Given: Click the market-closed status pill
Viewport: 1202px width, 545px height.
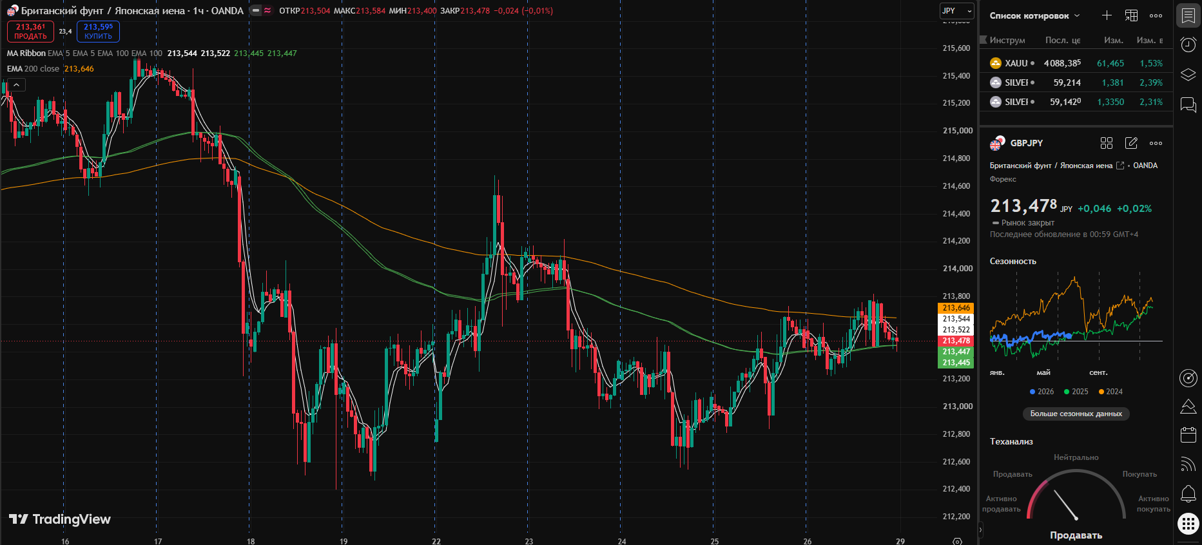Looking at the screenshot, I should pyautogui.click(x=256, y=10).
